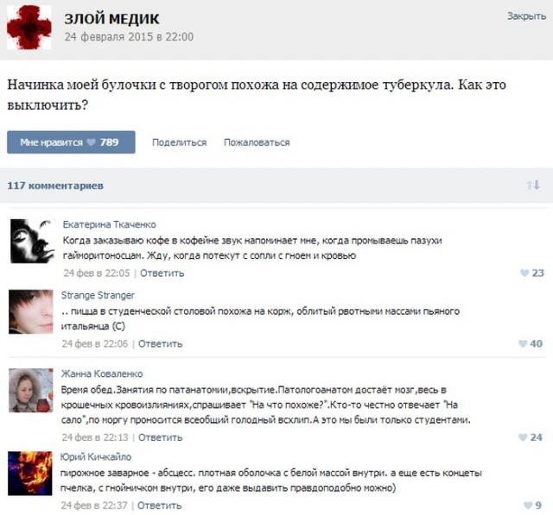Reply to Екатерина Ткаченко's comment
The height and width of the screenshot is (515, 553).
pyautogui.click(x=162, y=273)
